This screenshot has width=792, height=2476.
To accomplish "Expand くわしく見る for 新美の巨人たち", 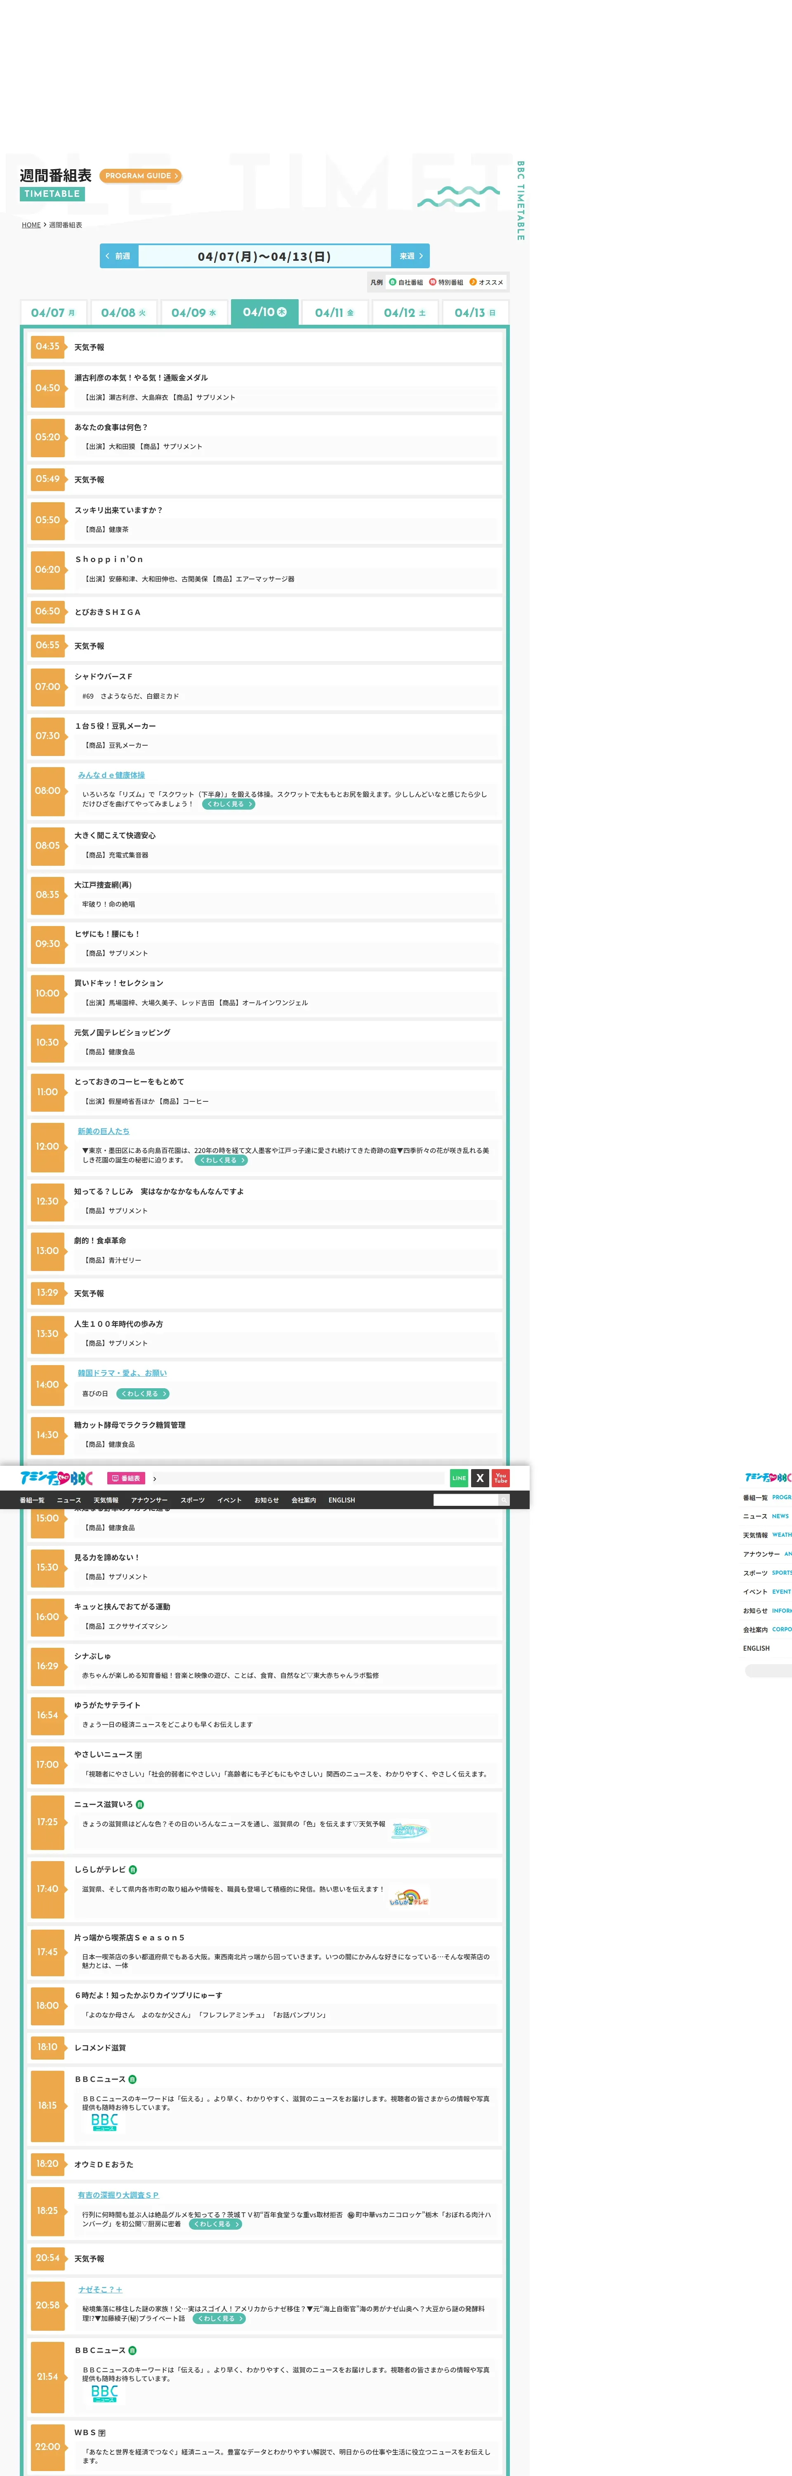I will (221, 1160).
